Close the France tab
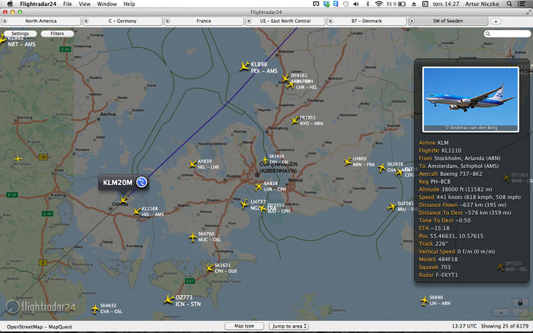This screenshot has width=533, height=333. coord(168,21)
